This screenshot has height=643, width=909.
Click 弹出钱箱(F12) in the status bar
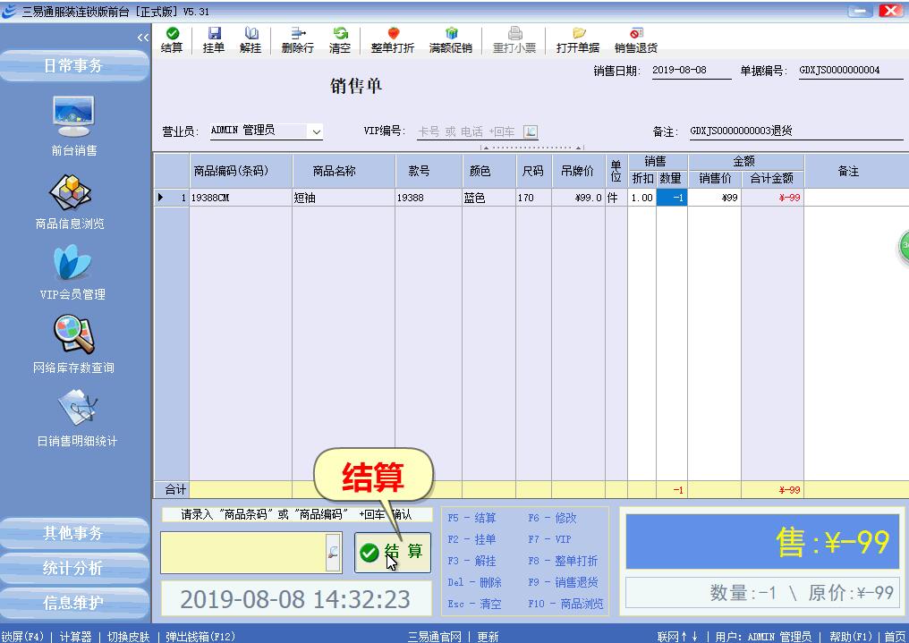[x=200, y=637]
